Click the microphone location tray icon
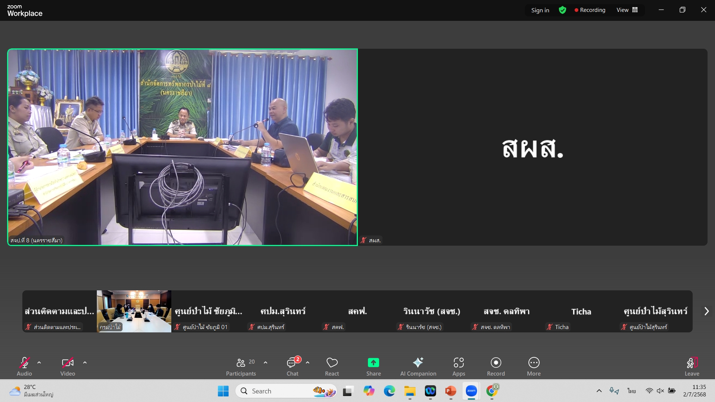Viewport: 715px width, 402px height. coord(614,391)
